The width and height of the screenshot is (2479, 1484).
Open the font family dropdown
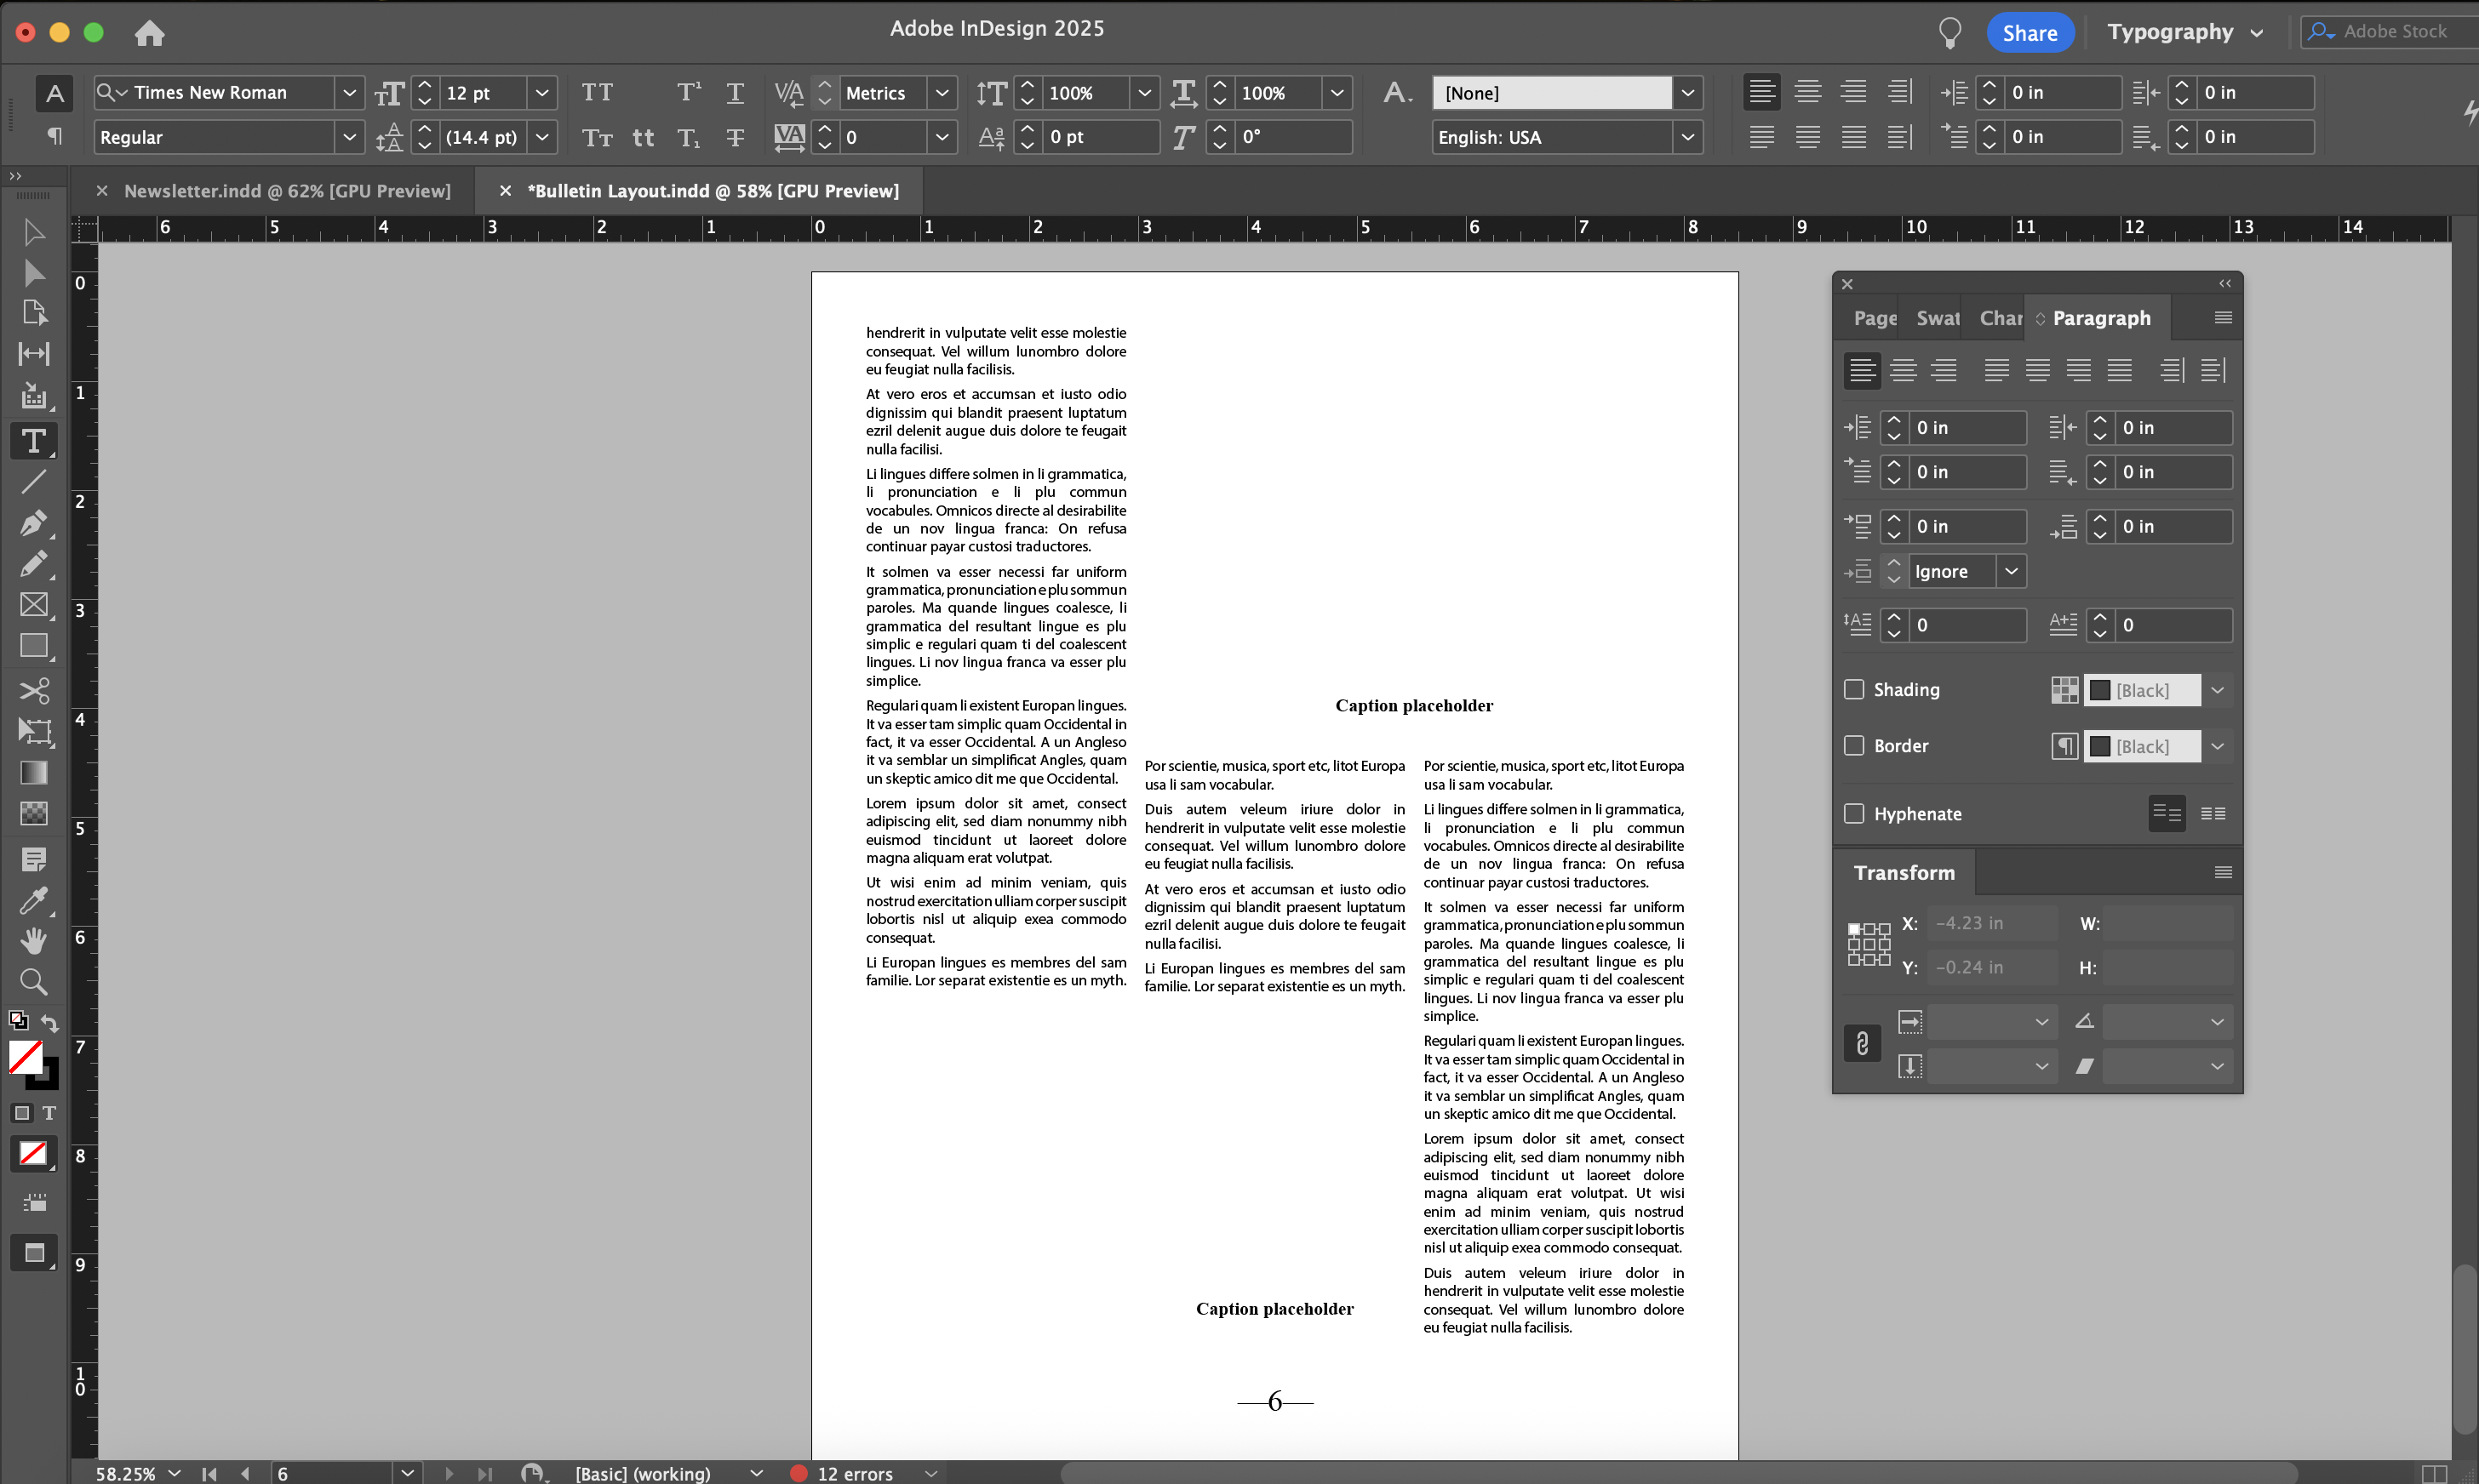tap(348, 92)
